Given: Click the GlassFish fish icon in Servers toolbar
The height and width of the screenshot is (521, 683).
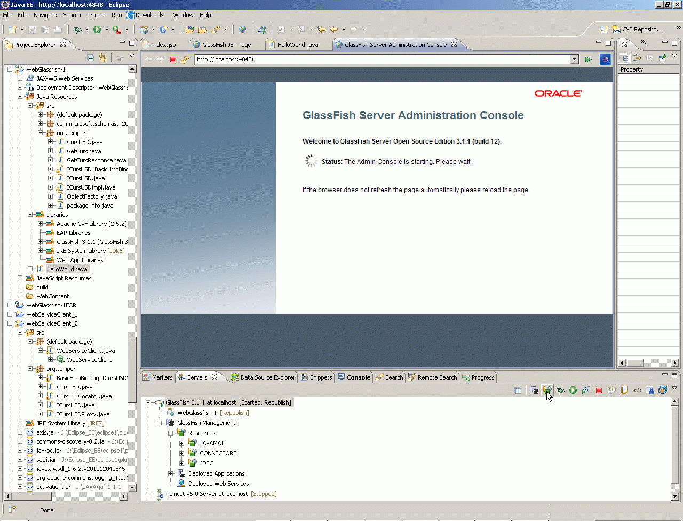Looking at the screenshot, I should [637, 390].
